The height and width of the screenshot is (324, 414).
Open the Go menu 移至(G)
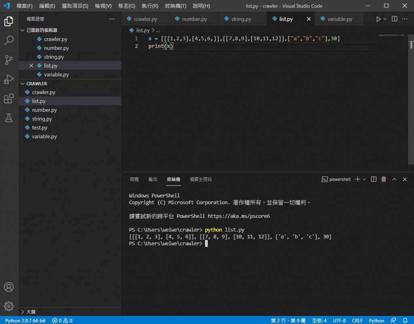tap(127, 6)
